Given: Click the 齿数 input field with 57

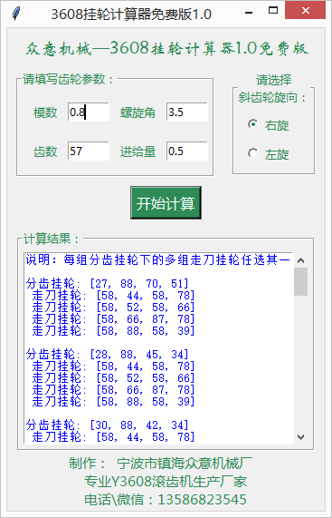Looking at the screenshot, I should [89, 151].
